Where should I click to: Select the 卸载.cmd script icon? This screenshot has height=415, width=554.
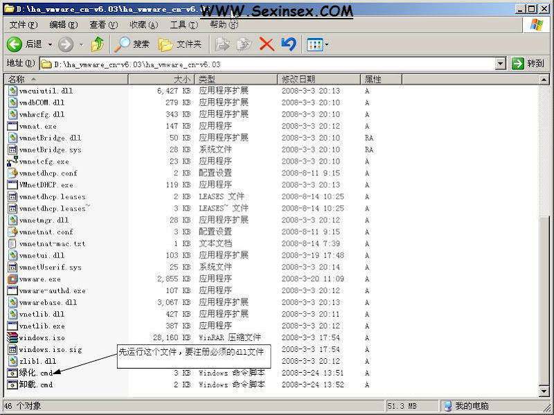click(x=12, y=385)
